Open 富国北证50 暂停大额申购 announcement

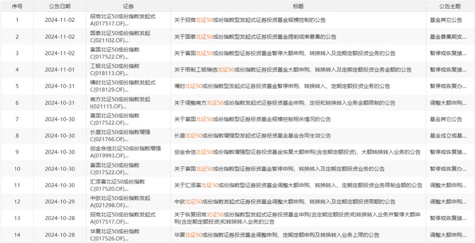point(285,54)
